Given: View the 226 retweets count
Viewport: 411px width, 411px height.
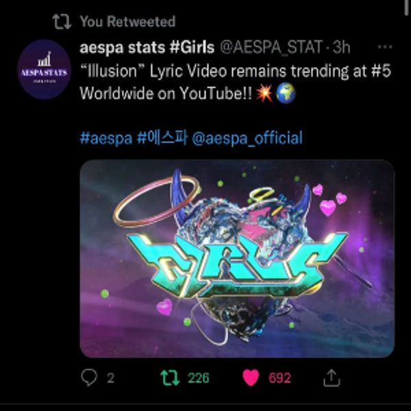Looking at the screenshot, I should 199,377.
